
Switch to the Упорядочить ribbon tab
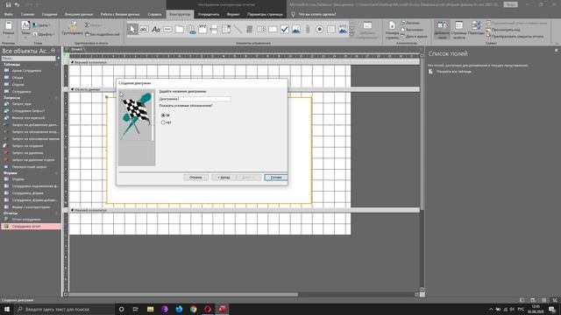point(209,14)
